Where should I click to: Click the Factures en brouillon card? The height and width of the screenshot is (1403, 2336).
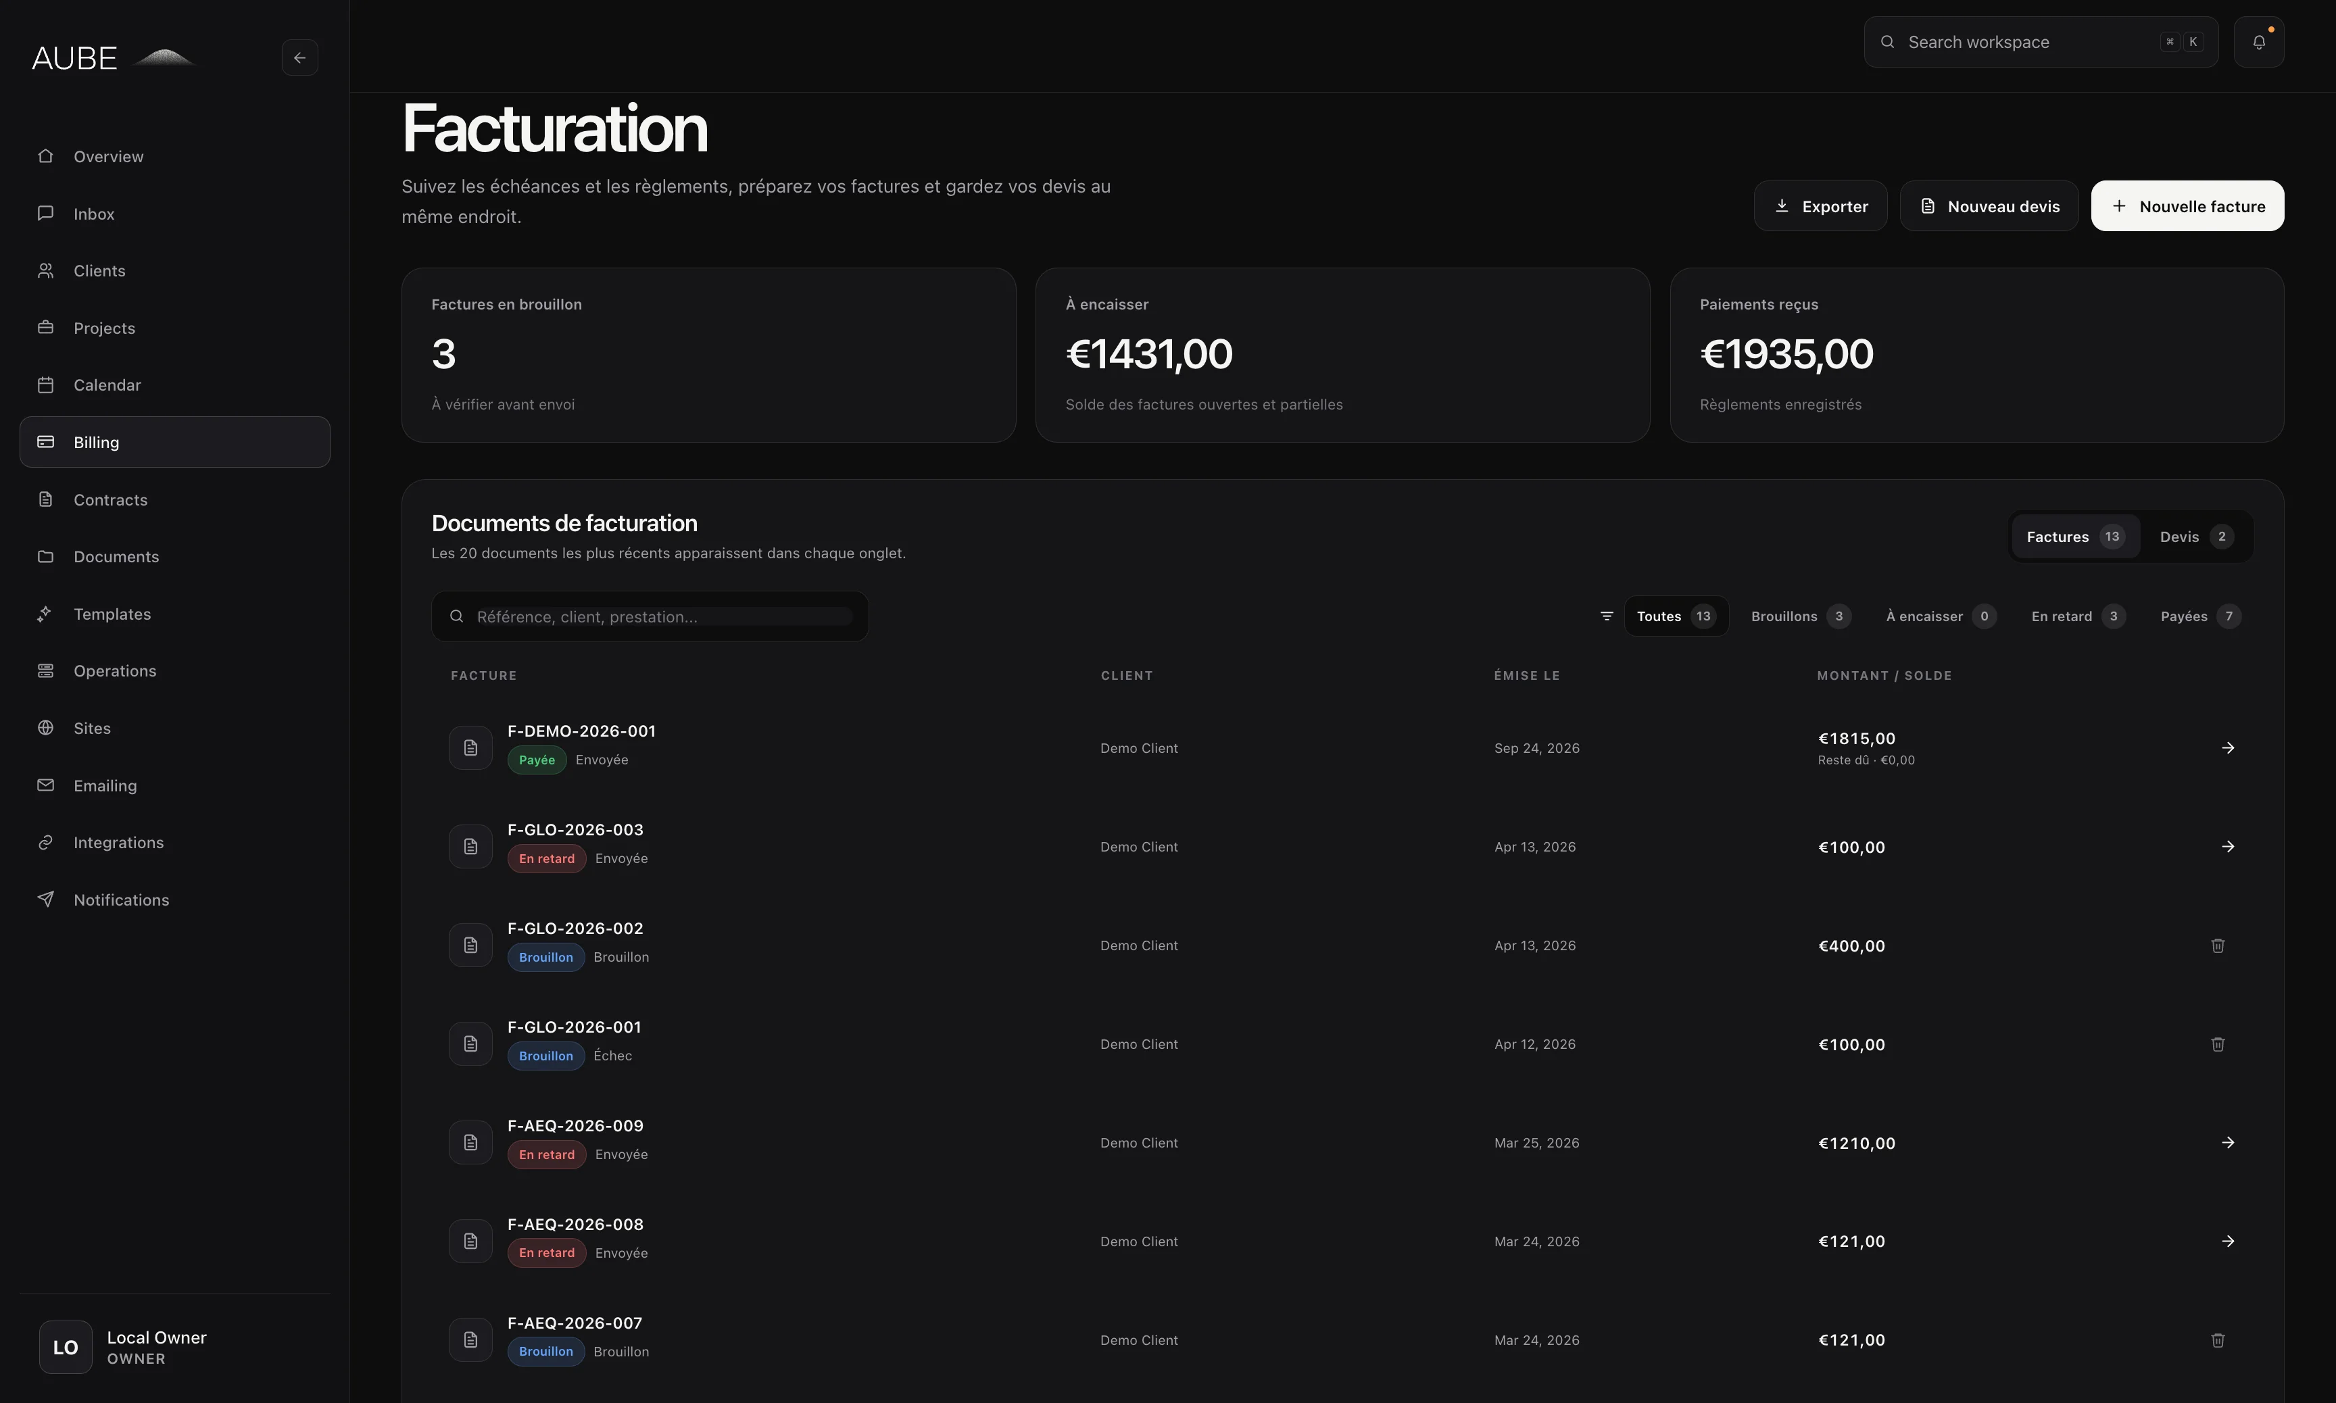point(709,355)
